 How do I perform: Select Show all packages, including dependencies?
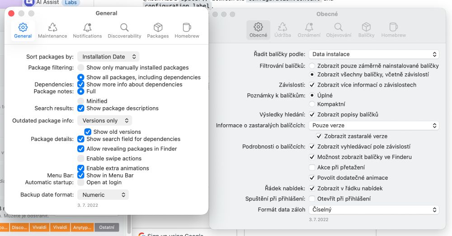[81, 77]
